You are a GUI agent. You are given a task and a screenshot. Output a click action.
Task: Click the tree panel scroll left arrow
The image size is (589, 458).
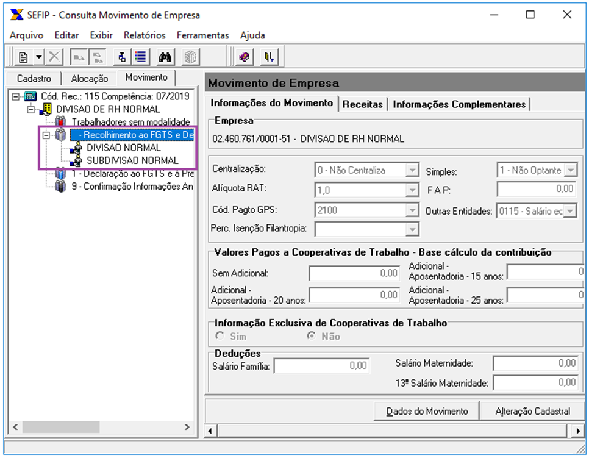15,427
